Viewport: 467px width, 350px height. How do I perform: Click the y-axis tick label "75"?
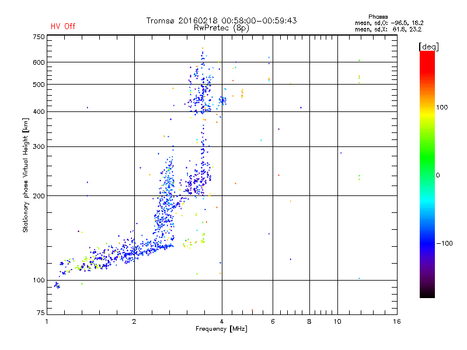point(41,313)
